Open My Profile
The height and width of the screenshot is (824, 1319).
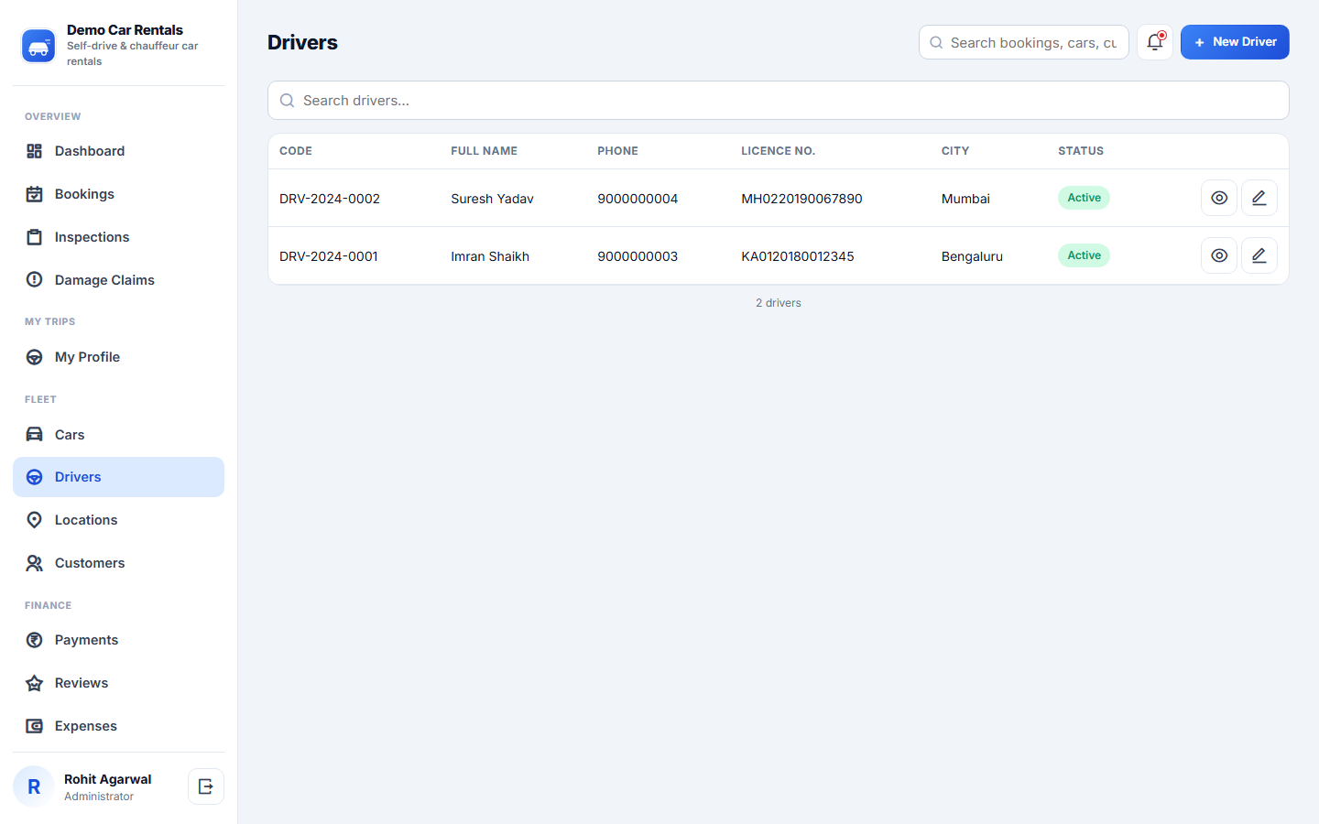pyautogui.click(x=118, y=357)
